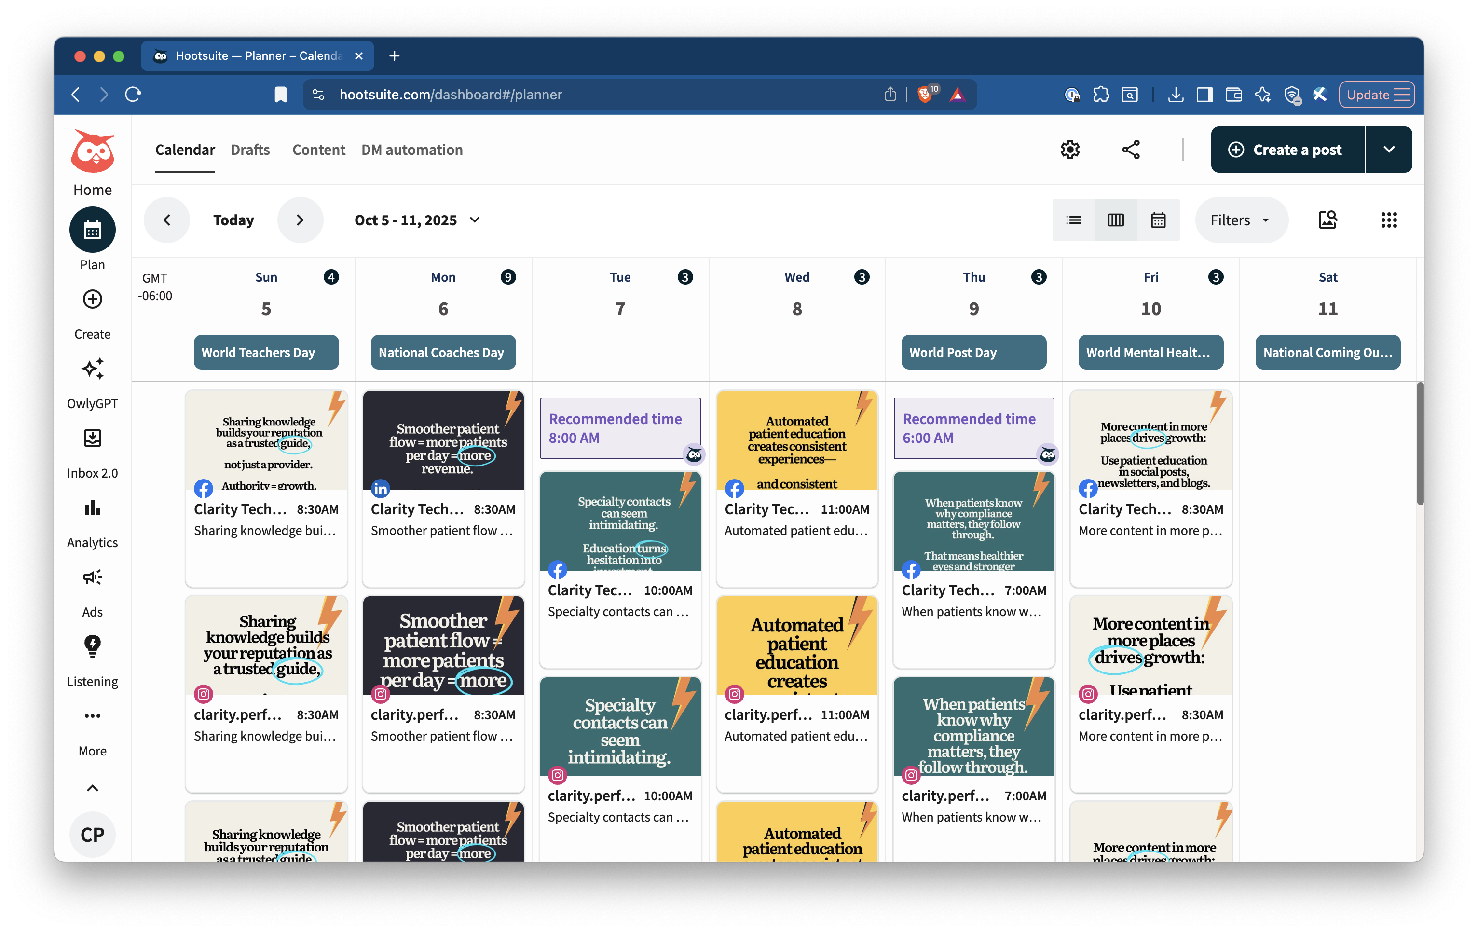Click the planner settings gear icon
The image size is (1478, 933).
point(1070,150)
